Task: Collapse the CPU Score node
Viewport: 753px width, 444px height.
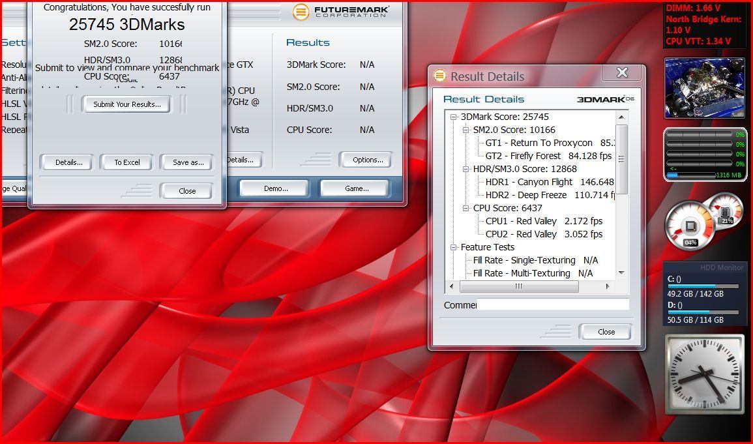Action: tap(465, 208)
